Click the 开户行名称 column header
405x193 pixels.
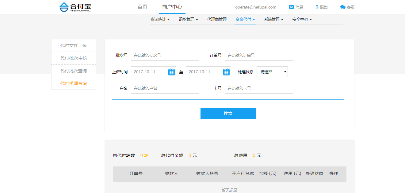click(x=243, y=173)
